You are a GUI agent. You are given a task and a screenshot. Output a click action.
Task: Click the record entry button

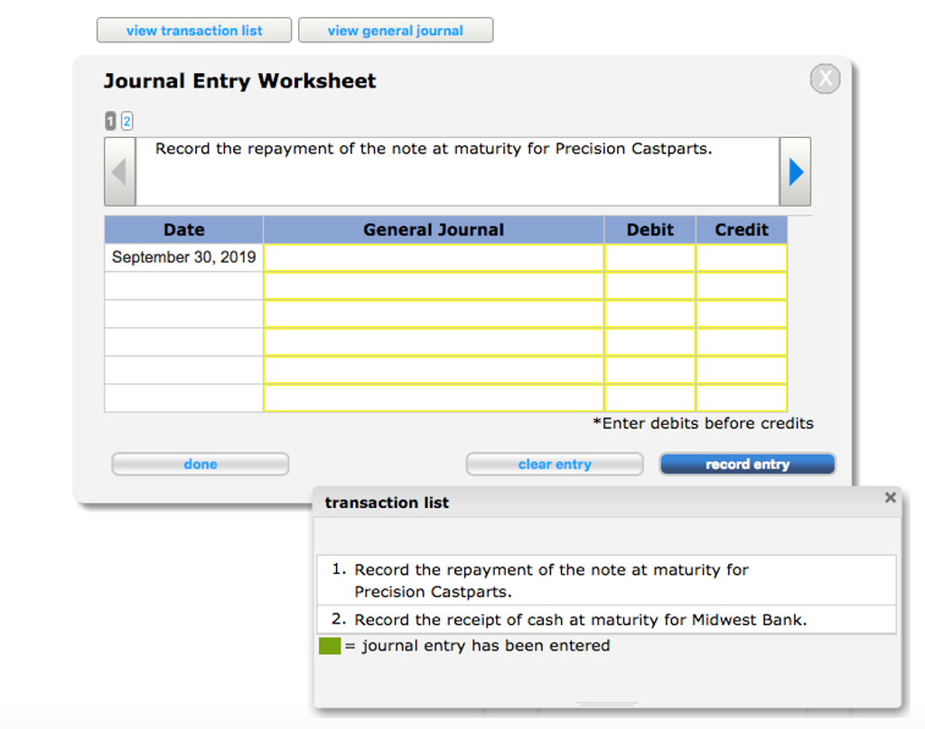coord(747,464)
